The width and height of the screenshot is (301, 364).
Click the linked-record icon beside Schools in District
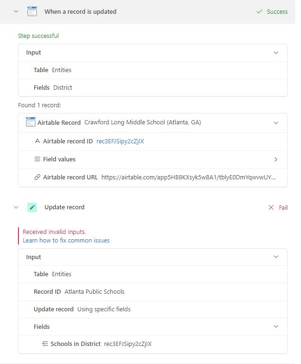pyautogui.click(x=44, y=344)
